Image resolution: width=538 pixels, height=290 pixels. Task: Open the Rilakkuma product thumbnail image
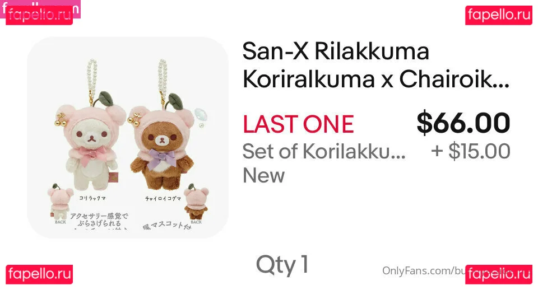coord(128,138)
